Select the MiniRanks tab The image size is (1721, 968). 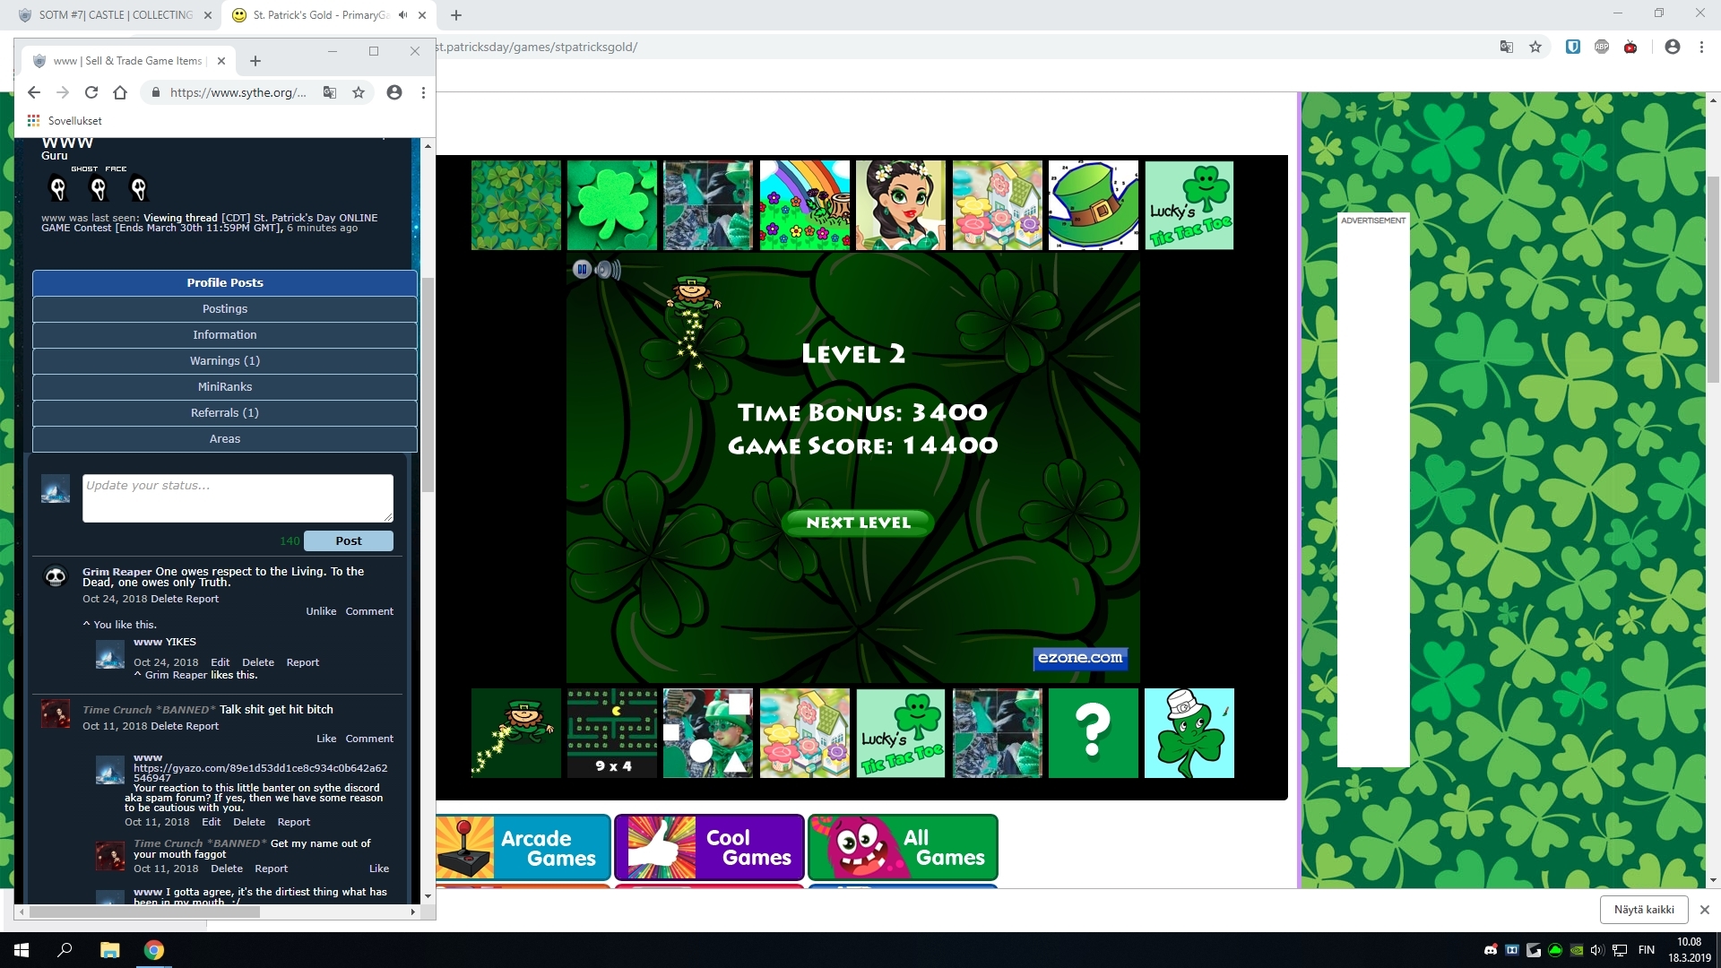[x=225, y=386]
